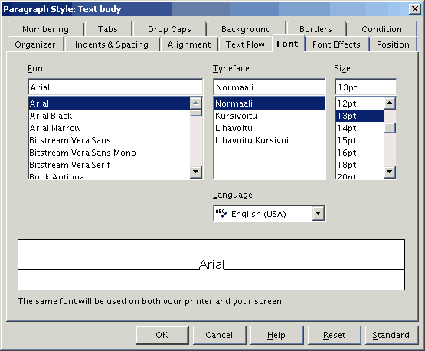
Task: Click the font list scrollbar thumb
Action: click(196, 113)
